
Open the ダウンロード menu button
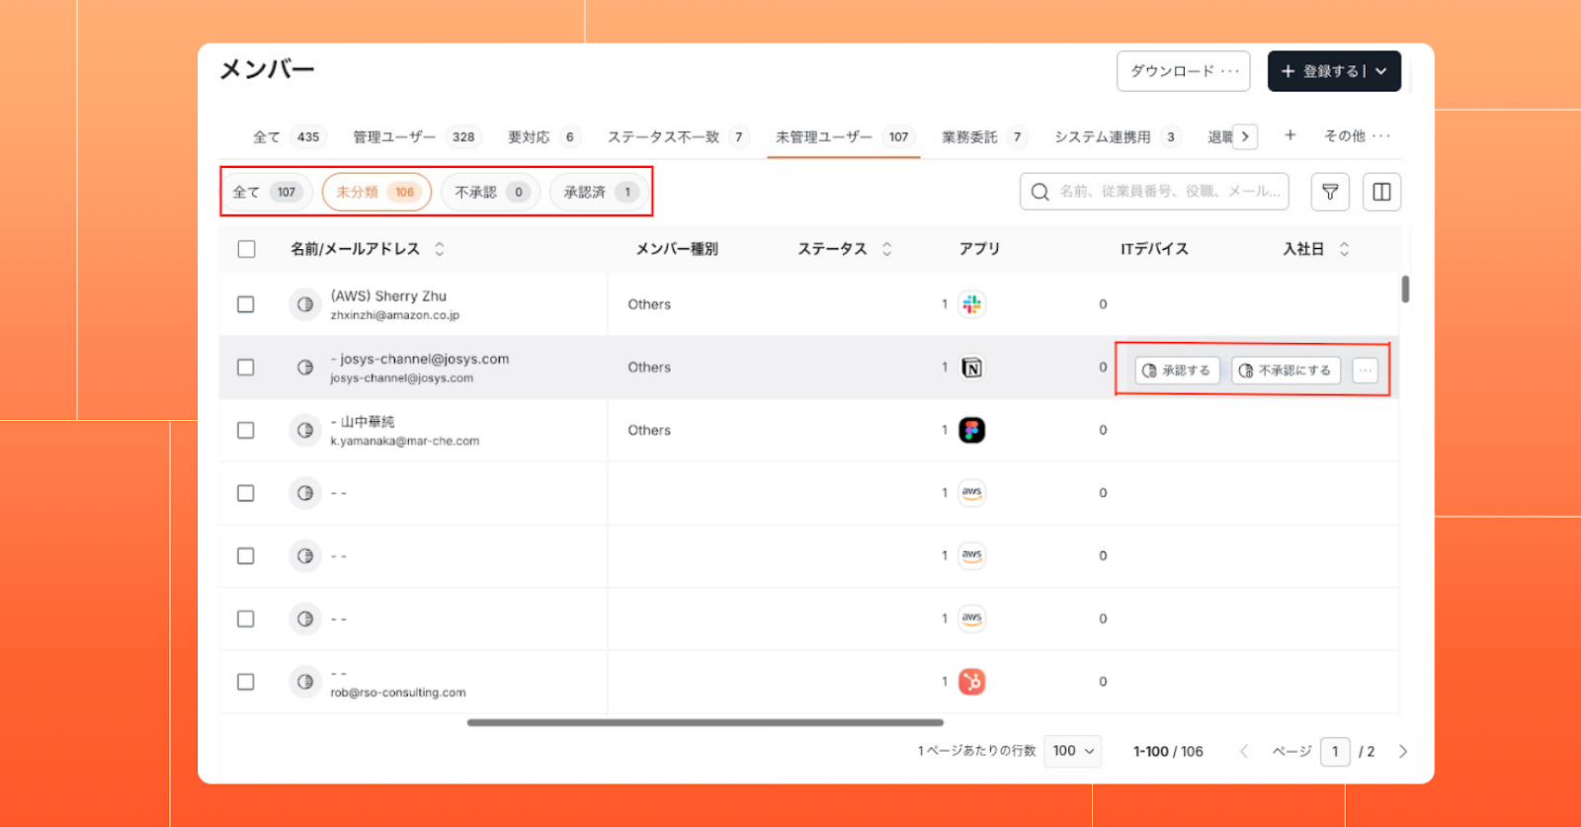click(x=1184, y=71)
